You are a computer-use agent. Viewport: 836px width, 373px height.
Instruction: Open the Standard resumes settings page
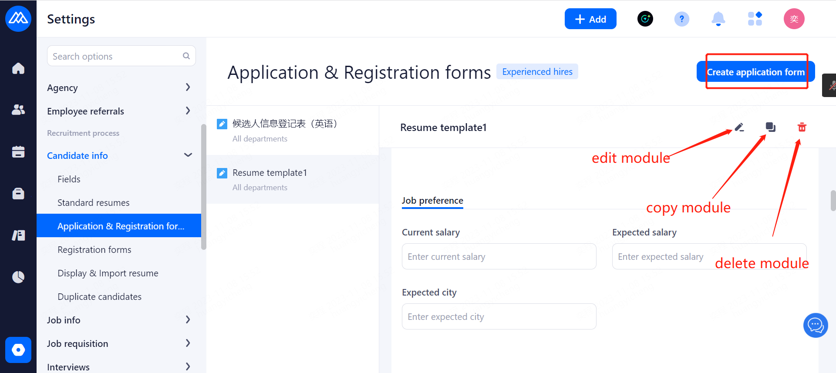tap(93, 203)
